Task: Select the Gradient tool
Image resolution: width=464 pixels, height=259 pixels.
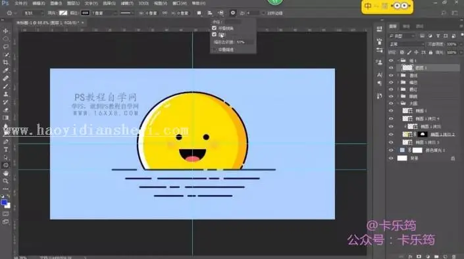Action: pyautogui.click(x=6, y=118)
